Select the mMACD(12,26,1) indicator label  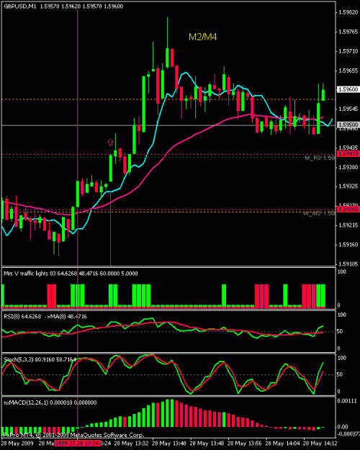[50, 402]
